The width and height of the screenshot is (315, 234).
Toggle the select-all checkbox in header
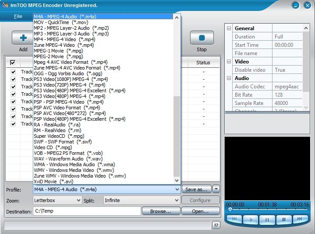[13, 63]
